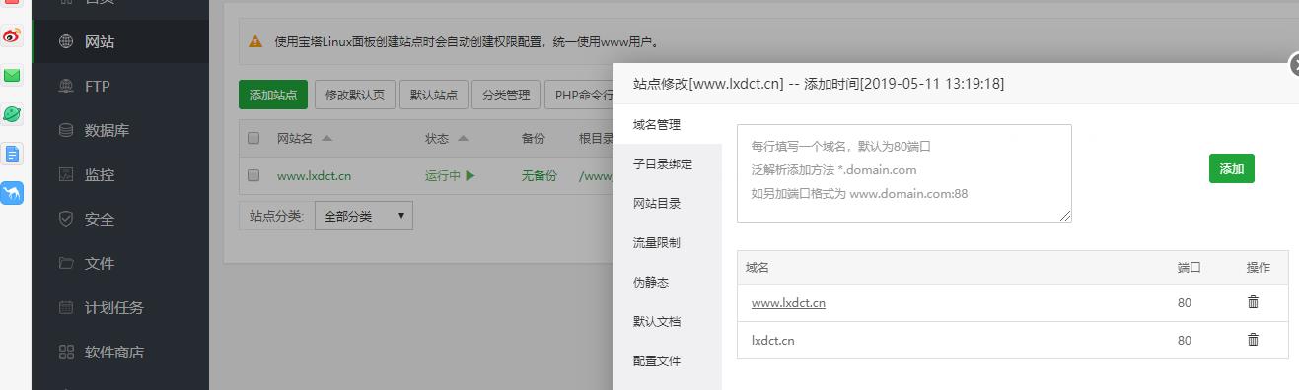Open the green mail icon in left strip

[12, 75]
